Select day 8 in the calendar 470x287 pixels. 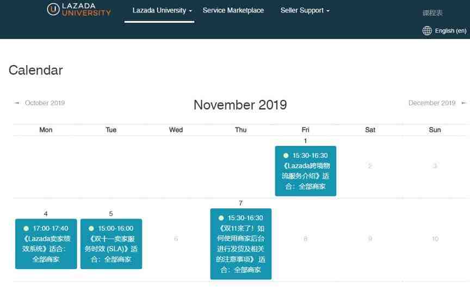pos(305,239)
